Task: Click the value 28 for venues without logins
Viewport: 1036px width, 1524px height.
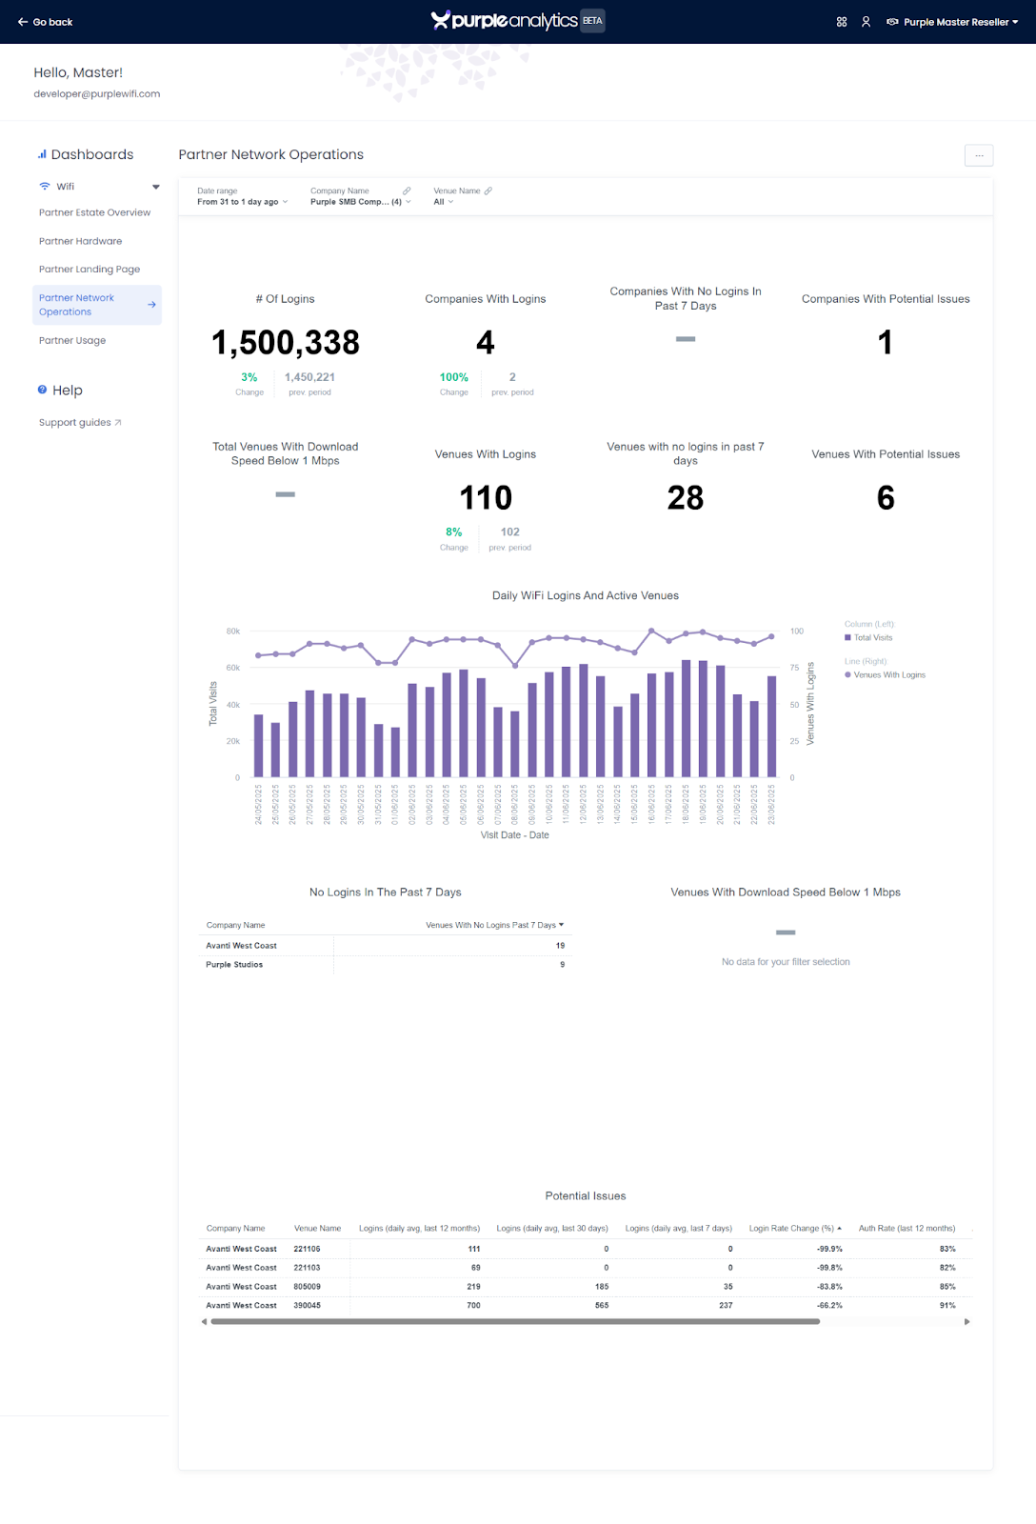Action: click(686, 498)
